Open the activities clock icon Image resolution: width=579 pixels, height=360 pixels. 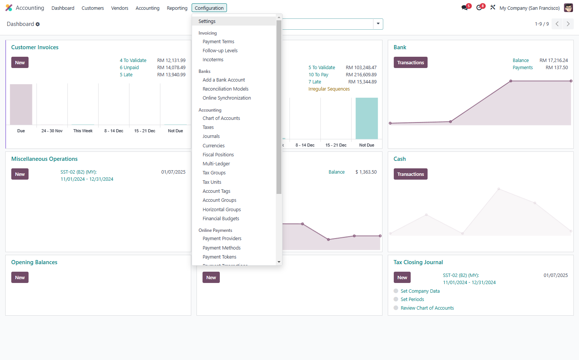coord(479,8)
